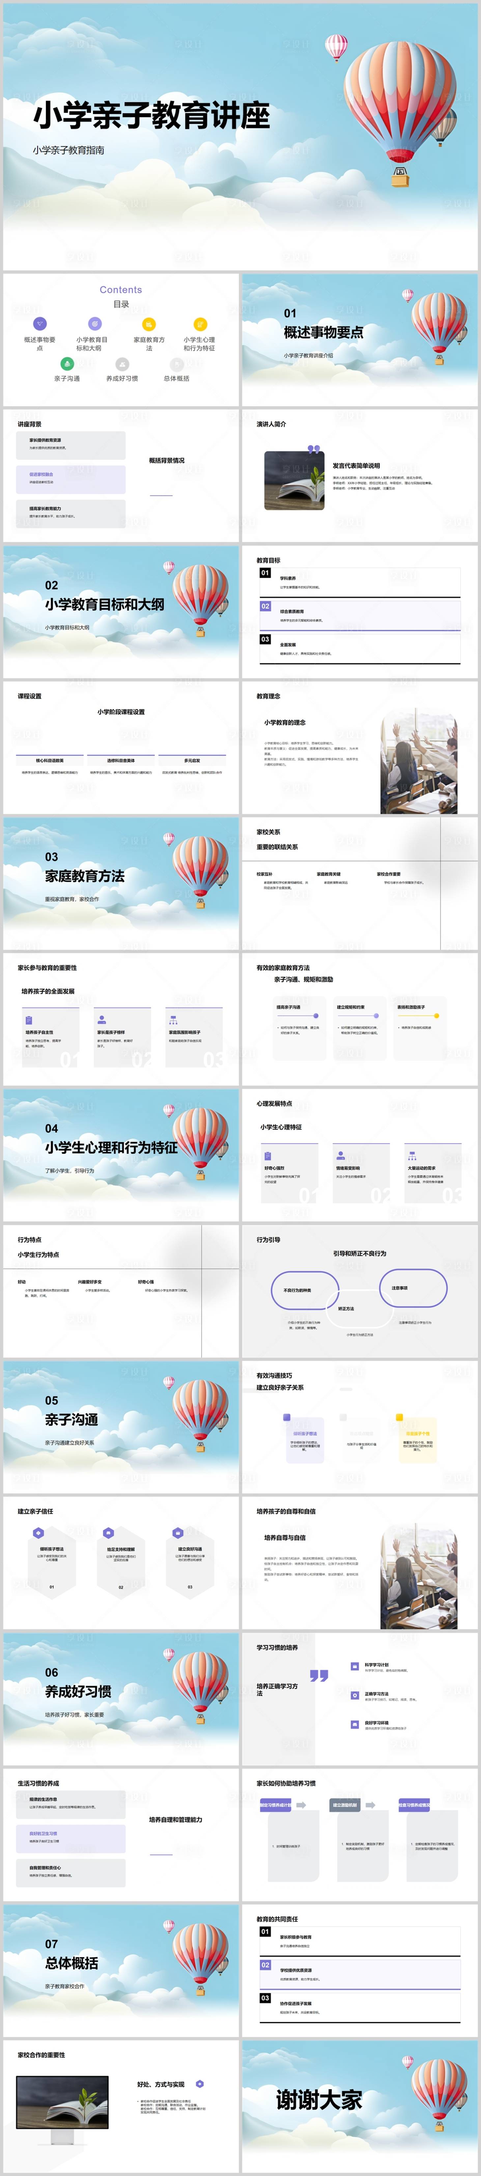Select the 发言代表简单说明 heading
Viewport: 481px width, 2176px height.
(356, 466)
